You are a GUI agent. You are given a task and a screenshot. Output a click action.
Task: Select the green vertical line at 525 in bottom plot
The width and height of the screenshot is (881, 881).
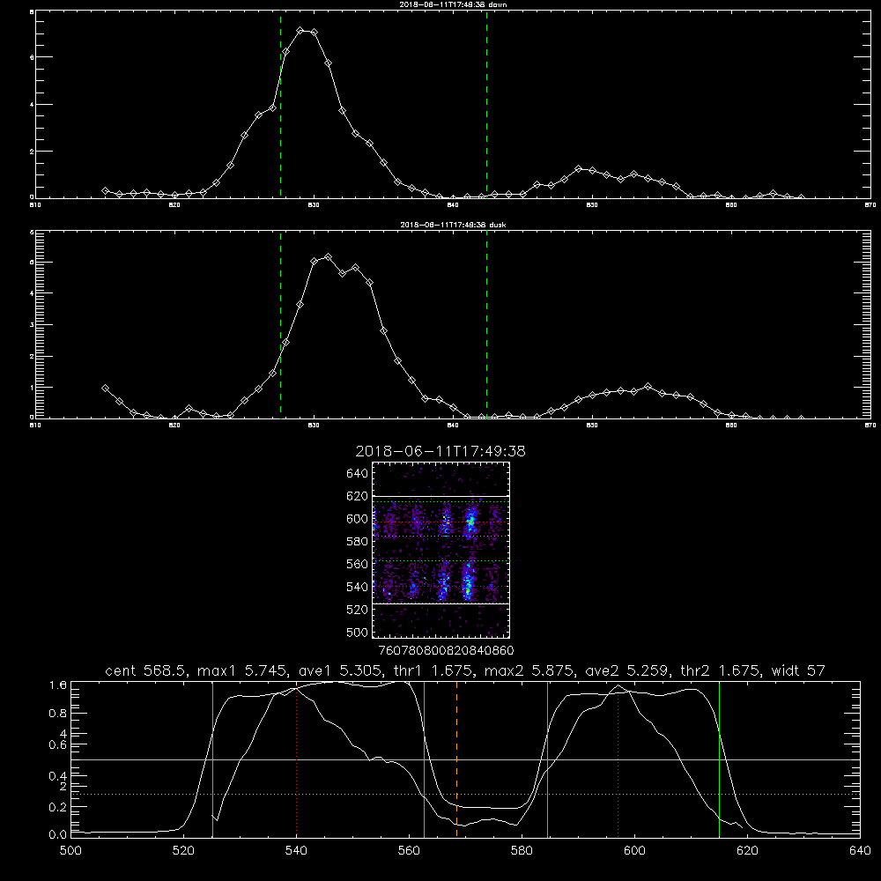coord(212,759)
